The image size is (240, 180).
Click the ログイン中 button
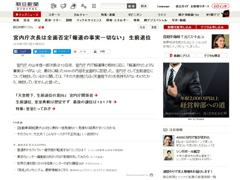pyautogui.click(x=220, y=6)
